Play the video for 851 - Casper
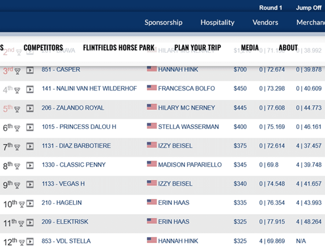 pyautogui.click(x=30, y=70)
